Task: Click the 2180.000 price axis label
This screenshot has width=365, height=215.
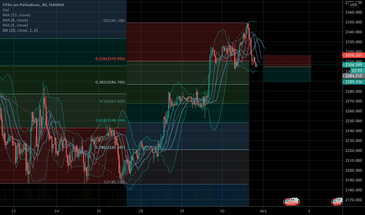Action: [x=354, y=190]
